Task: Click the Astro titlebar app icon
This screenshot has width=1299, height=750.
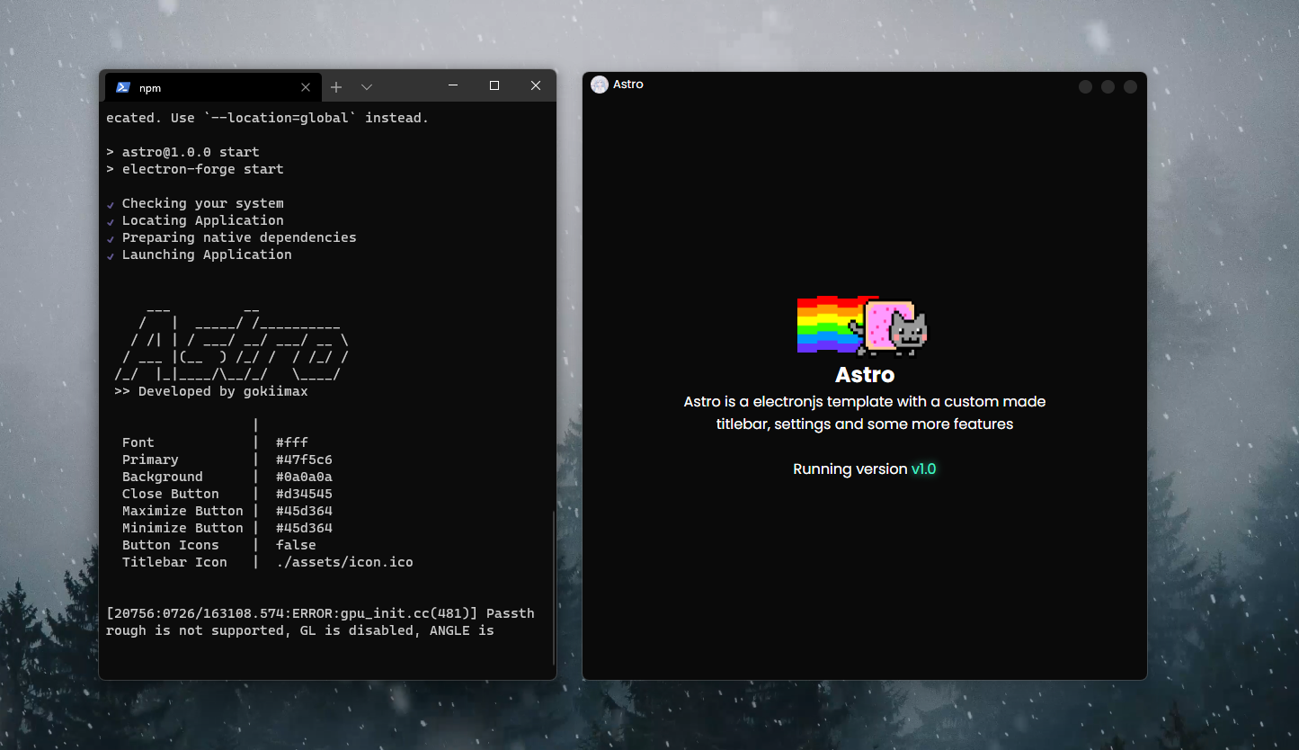Action: tap(600, 85)
